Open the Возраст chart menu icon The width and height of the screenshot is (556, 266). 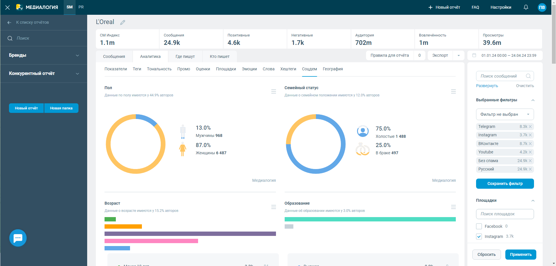point(274,207)
